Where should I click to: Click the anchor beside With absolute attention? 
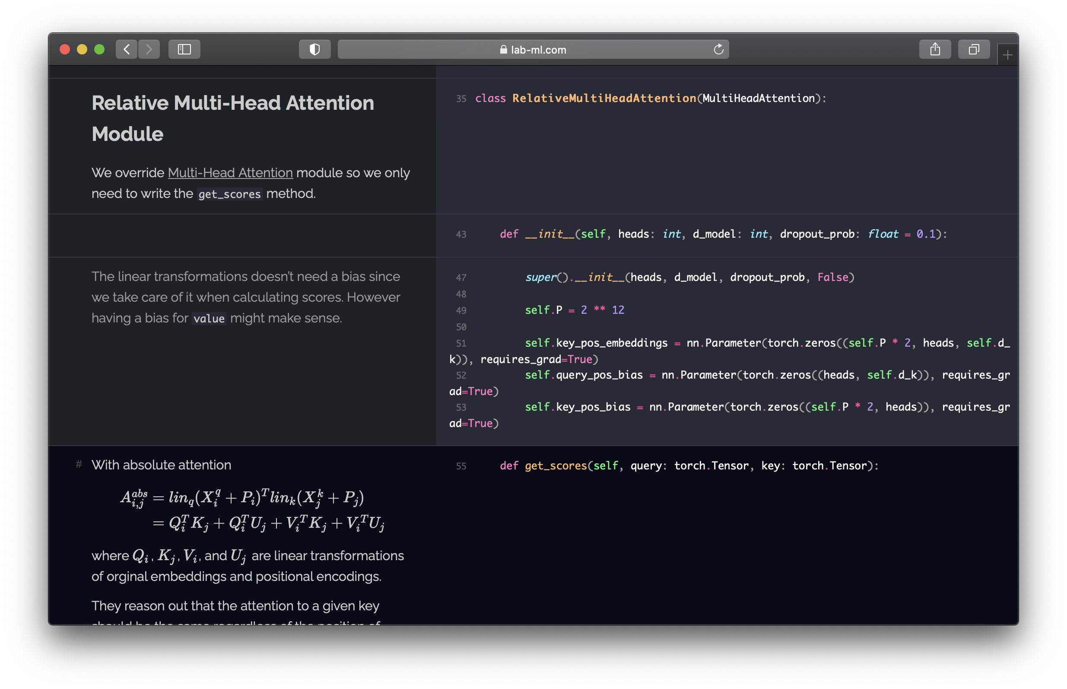(79, 465)
